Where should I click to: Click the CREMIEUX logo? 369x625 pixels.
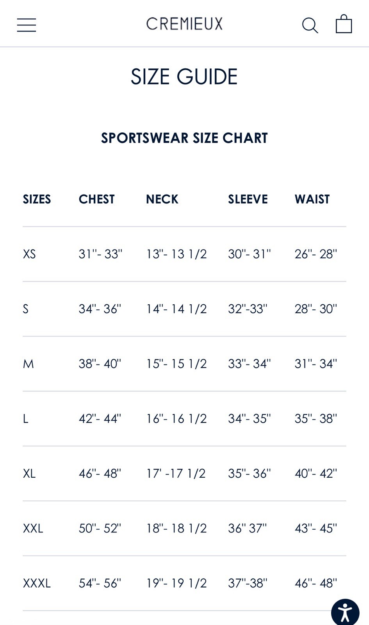184,24
